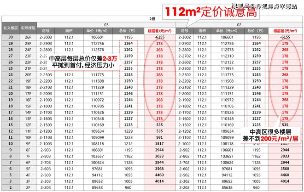Select floor difference 2944 in 2-902 row
The width and height of the screenshot is (304, 192).
(x=285, y=150)
